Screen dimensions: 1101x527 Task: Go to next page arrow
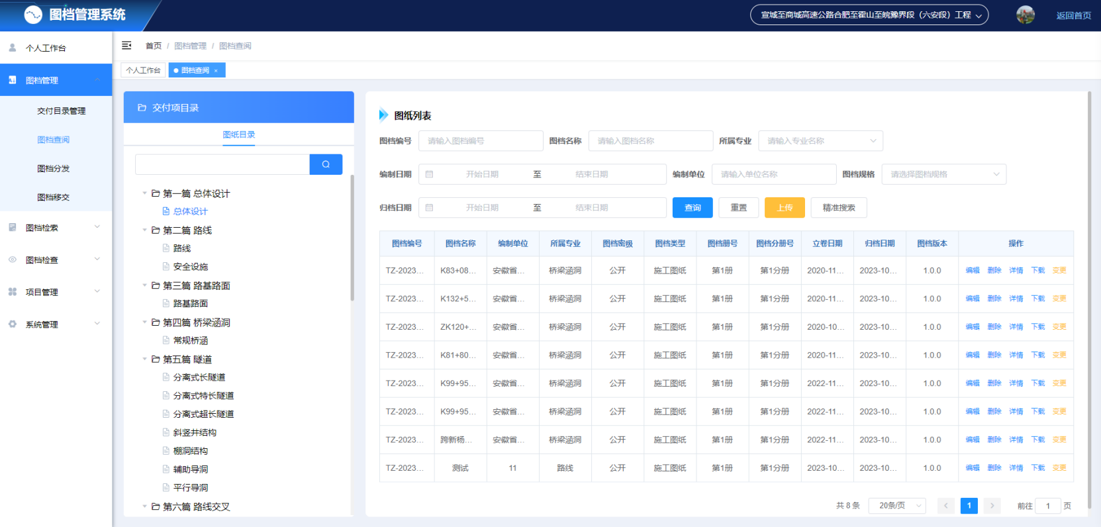pyautogui.click(x=992, y=506)
